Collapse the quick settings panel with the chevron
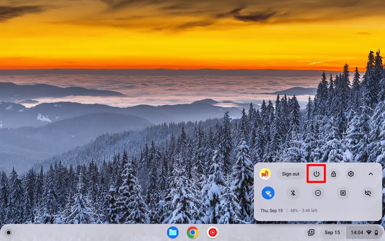This screenshot has width=385, height=241. 370,174
